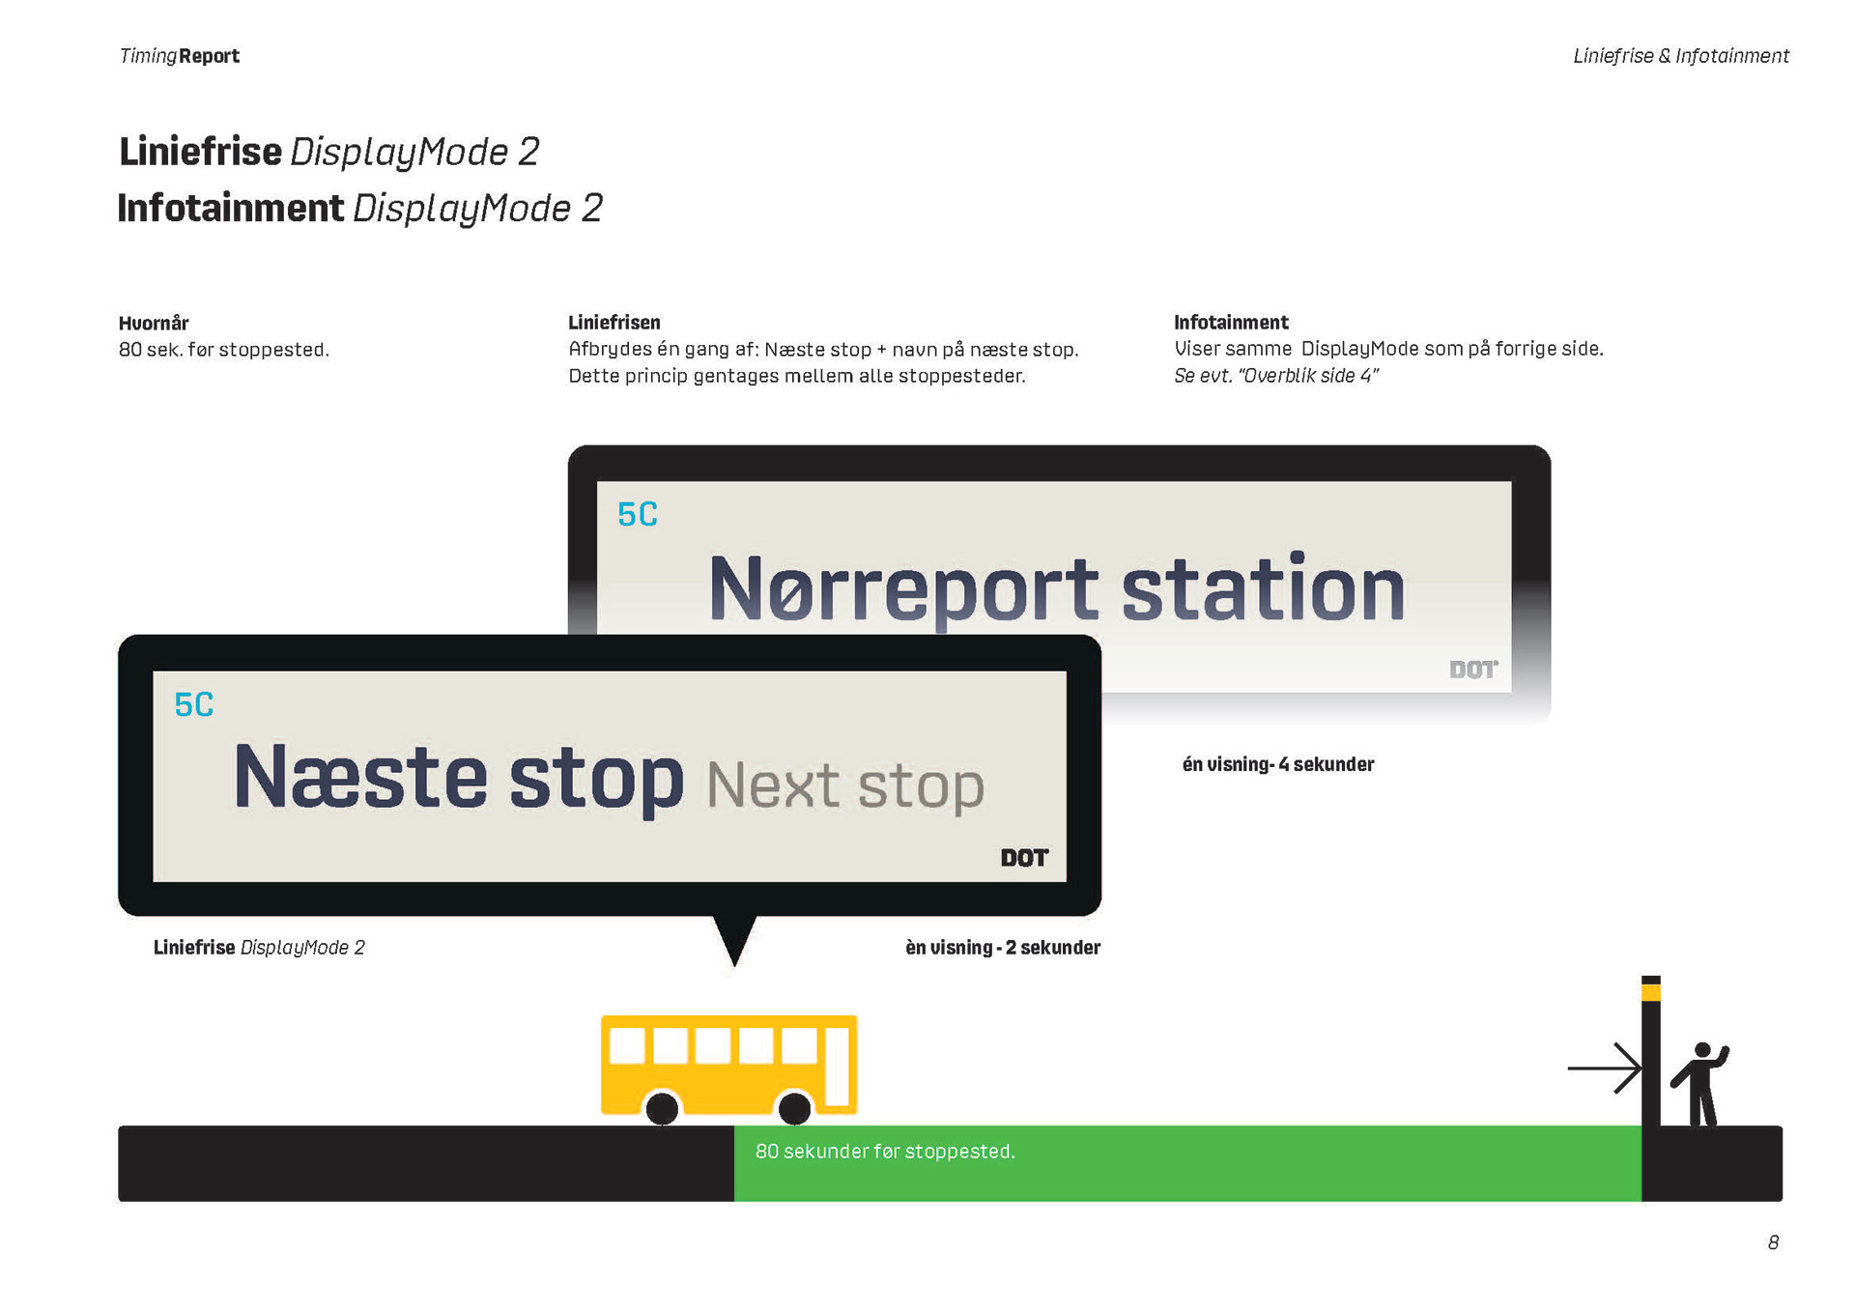The height and width of the screenshot is (1312, 1855).
Task: Click the blue 5C label on front display
Action: click(193, 704)
